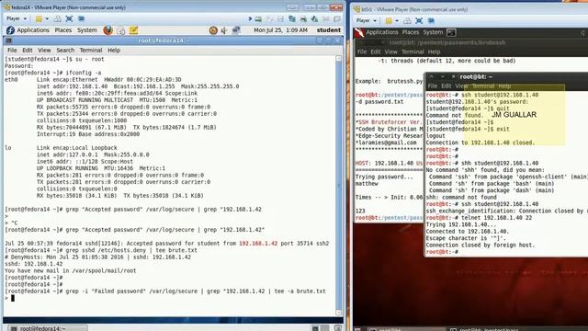The width and height of the screenshot is (588, 331).
Task: Toggle Unity mode in fedora14 VMware toolbar
Action: (x=81, y=18)
